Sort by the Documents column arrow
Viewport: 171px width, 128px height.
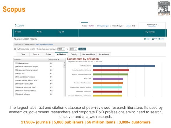tap(59, 60)
